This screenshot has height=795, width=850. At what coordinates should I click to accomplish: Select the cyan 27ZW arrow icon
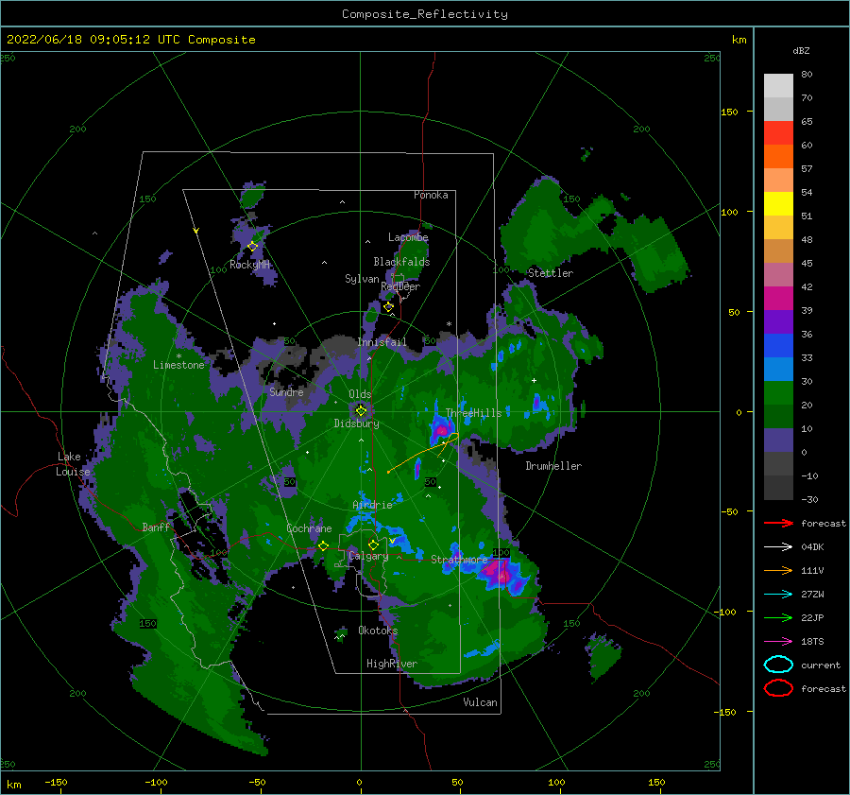click(778, 595)
